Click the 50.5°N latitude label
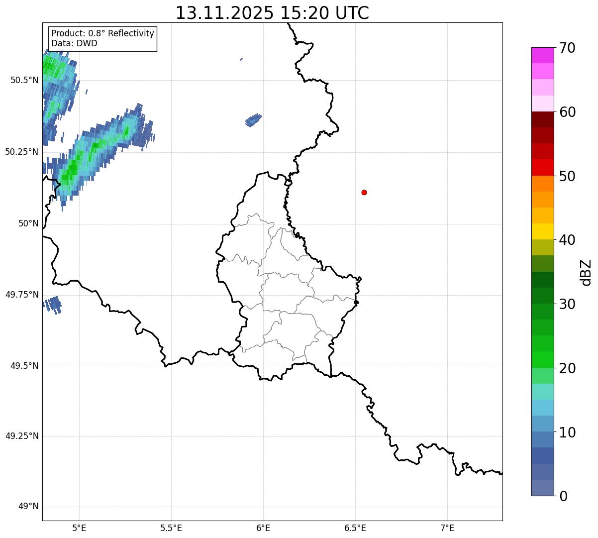This screenshot has height=538, width=598. [x=24, y=80]
